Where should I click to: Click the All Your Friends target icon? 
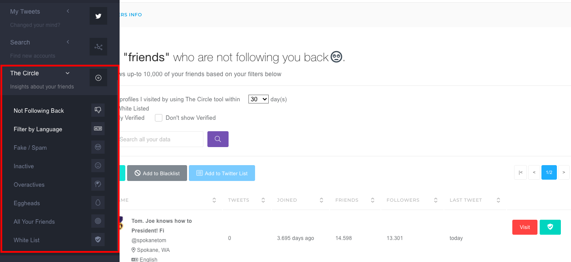98,221
